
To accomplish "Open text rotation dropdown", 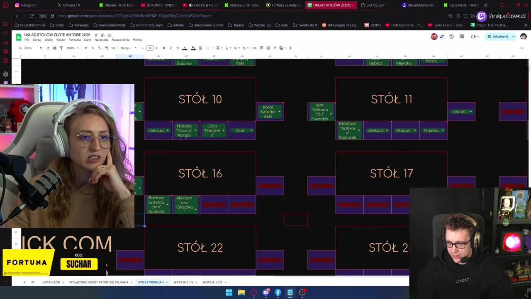I will (x=245, y=48).
